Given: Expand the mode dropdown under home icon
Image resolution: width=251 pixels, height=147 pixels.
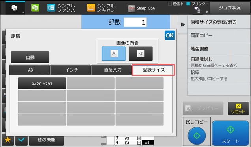Looking at the screenshot, I should click(x=23, y=12).
